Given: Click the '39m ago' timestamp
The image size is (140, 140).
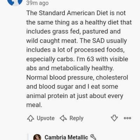Looking at the screenshot, I should 37,3.
